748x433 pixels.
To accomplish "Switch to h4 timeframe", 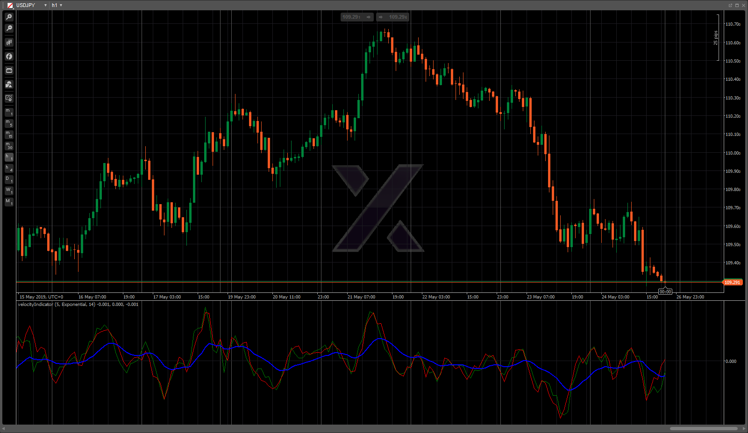I will pos(9,168).
